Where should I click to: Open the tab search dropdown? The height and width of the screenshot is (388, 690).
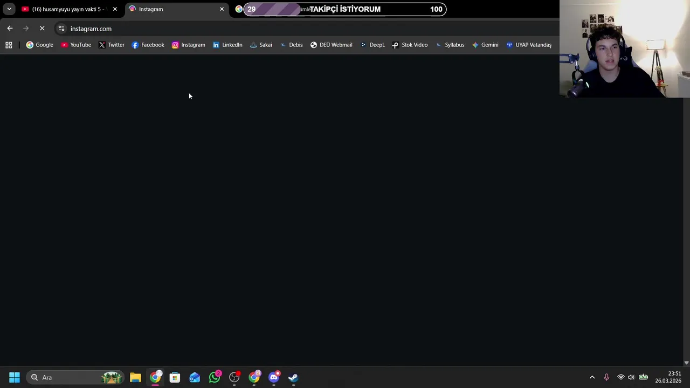click(x=9, y=9)
